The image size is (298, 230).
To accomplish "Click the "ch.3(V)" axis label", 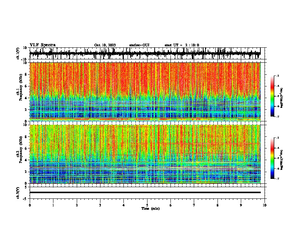I will pos(18,193).
